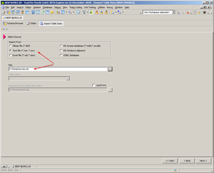Click the third toolbar icon with document window

pyautogui.click(x=13, y=12)
